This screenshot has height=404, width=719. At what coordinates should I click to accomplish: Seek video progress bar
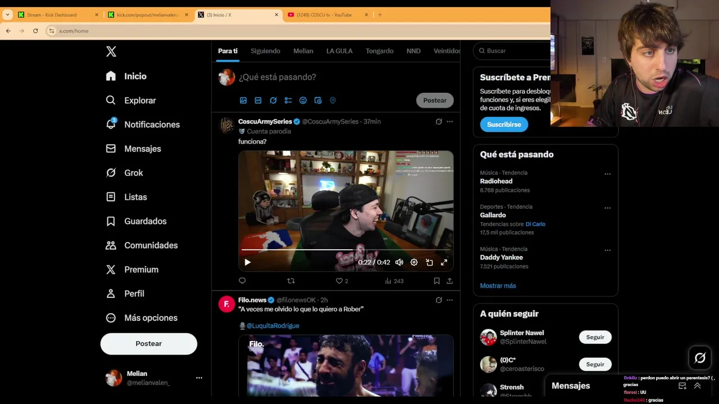(x=345, y=250)
